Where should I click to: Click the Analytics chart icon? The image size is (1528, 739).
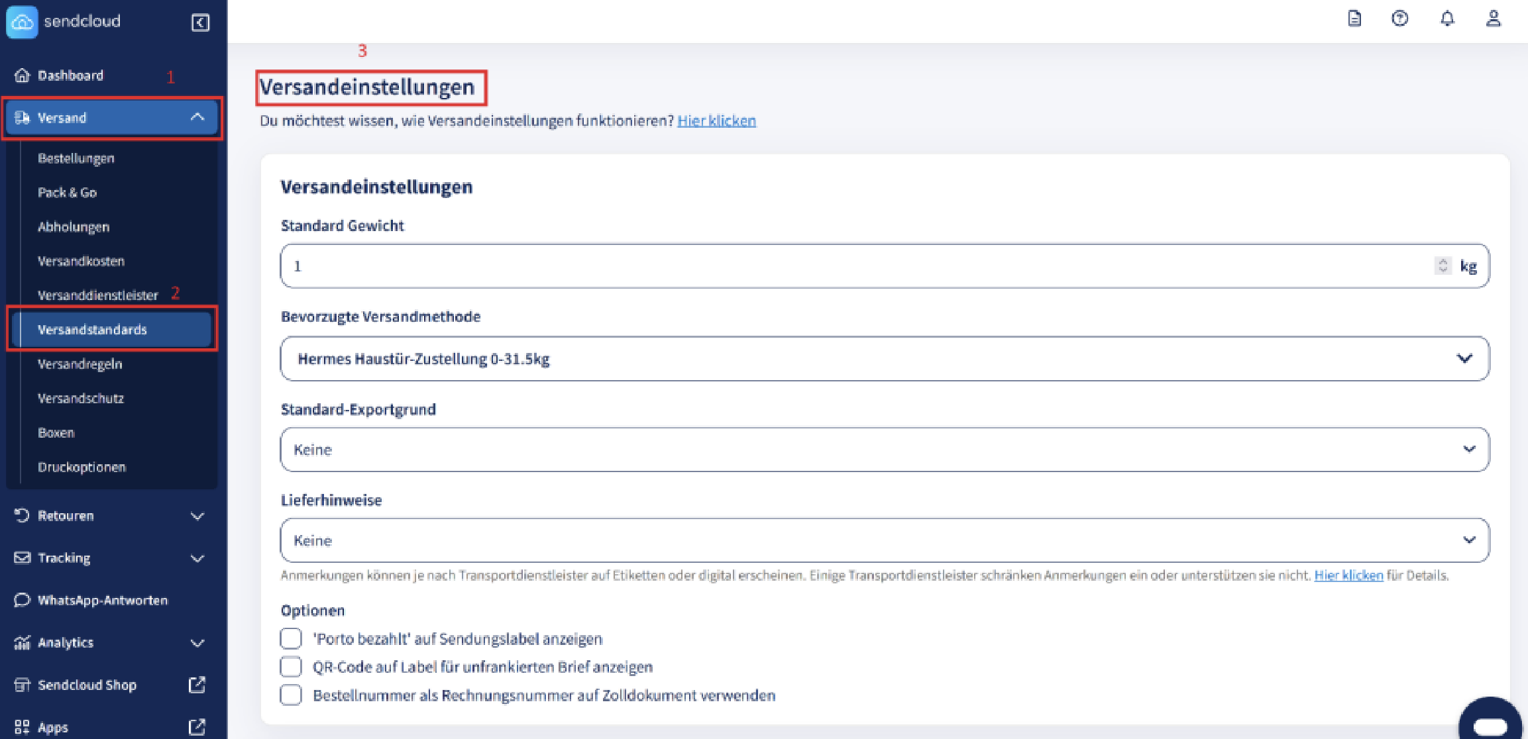coord(23,642)
